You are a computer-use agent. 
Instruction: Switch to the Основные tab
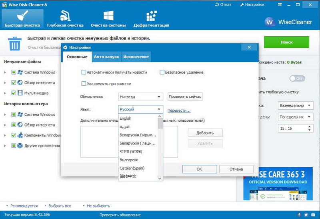[77, 57]
